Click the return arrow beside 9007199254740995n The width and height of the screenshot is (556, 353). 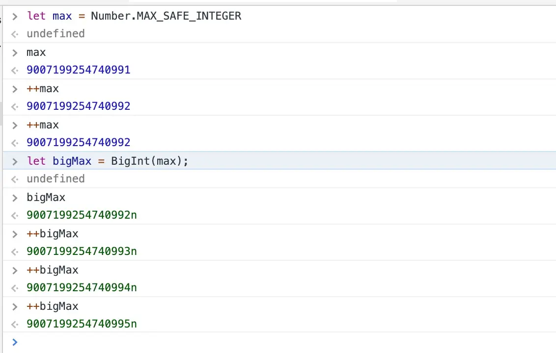tap(15, 325)
